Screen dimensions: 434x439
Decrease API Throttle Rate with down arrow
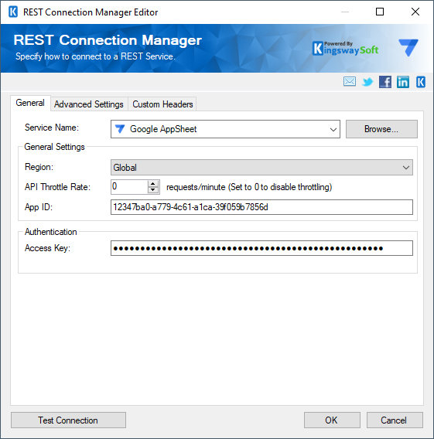[153, 190]
